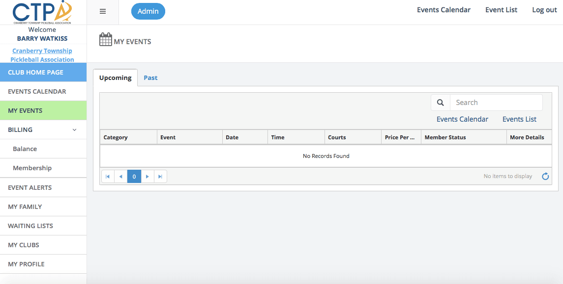Go to last page arrow
This screenshot has width=563, height=284.
click(160, 177)
